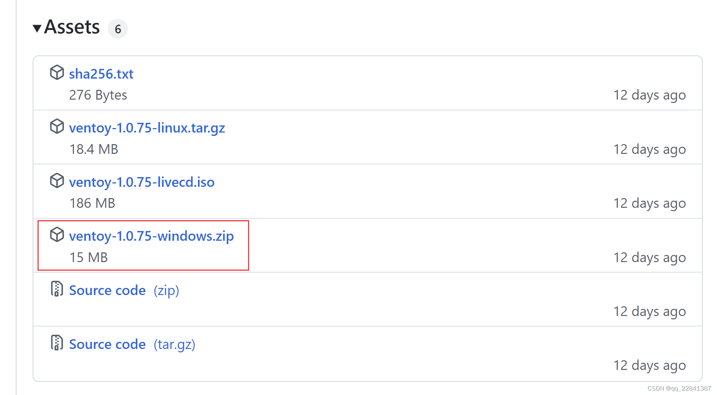
Task: Click the 186 MB size under livecd iso
Action: click(x=92, y=203)
